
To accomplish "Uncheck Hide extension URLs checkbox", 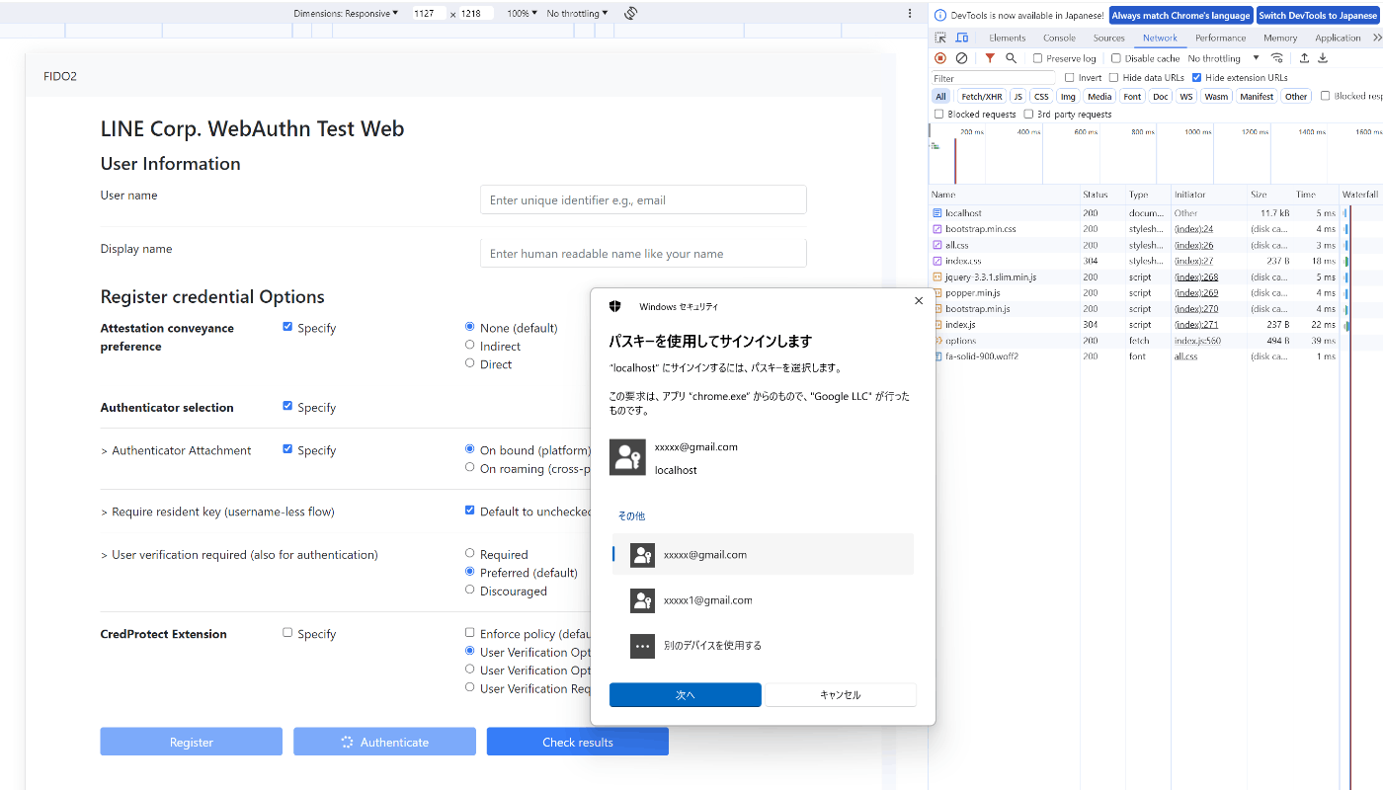I will (x=1197, y=77).
